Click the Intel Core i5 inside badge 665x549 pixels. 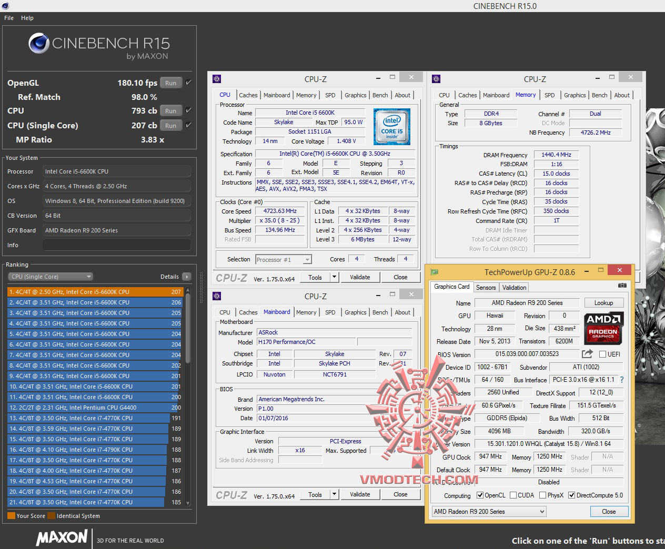point(392,127)
